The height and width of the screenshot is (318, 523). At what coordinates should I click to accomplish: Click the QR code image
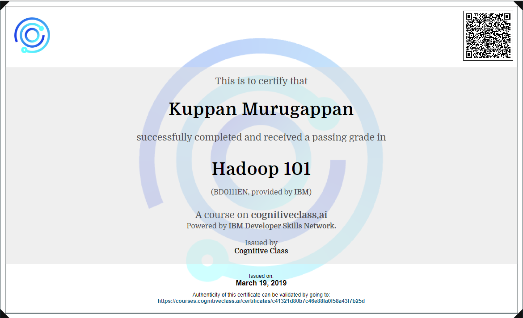pos(488,36)
